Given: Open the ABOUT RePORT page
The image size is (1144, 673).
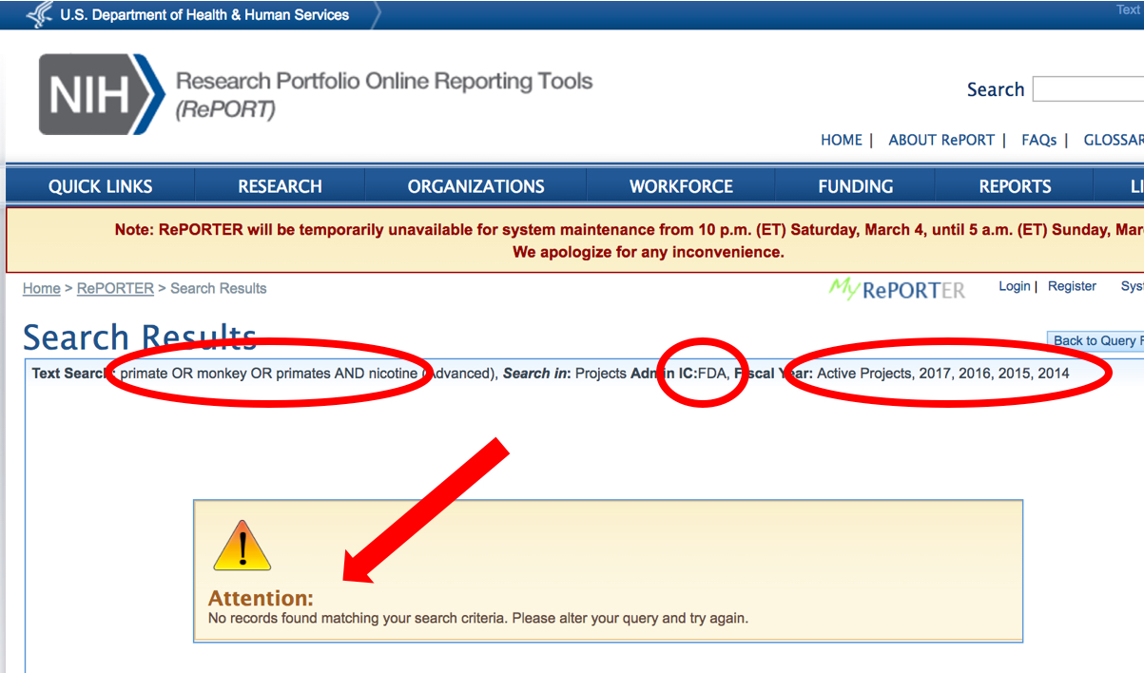Looking at the screenshot, I should coord(941,140).
